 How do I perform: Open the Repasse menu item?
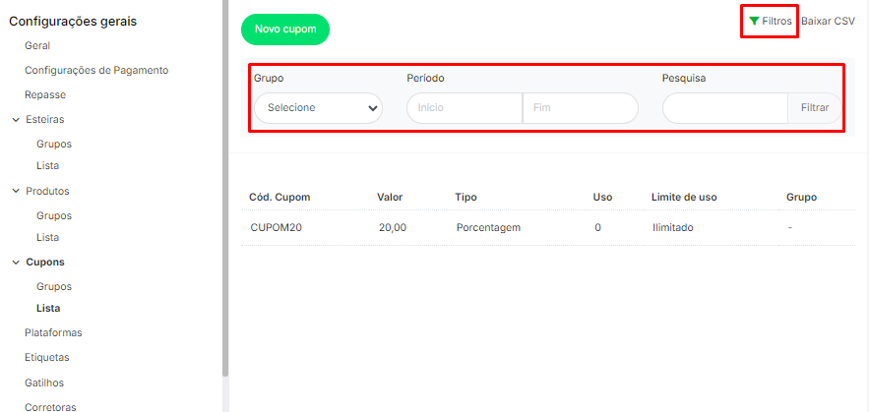coord(45,94)
